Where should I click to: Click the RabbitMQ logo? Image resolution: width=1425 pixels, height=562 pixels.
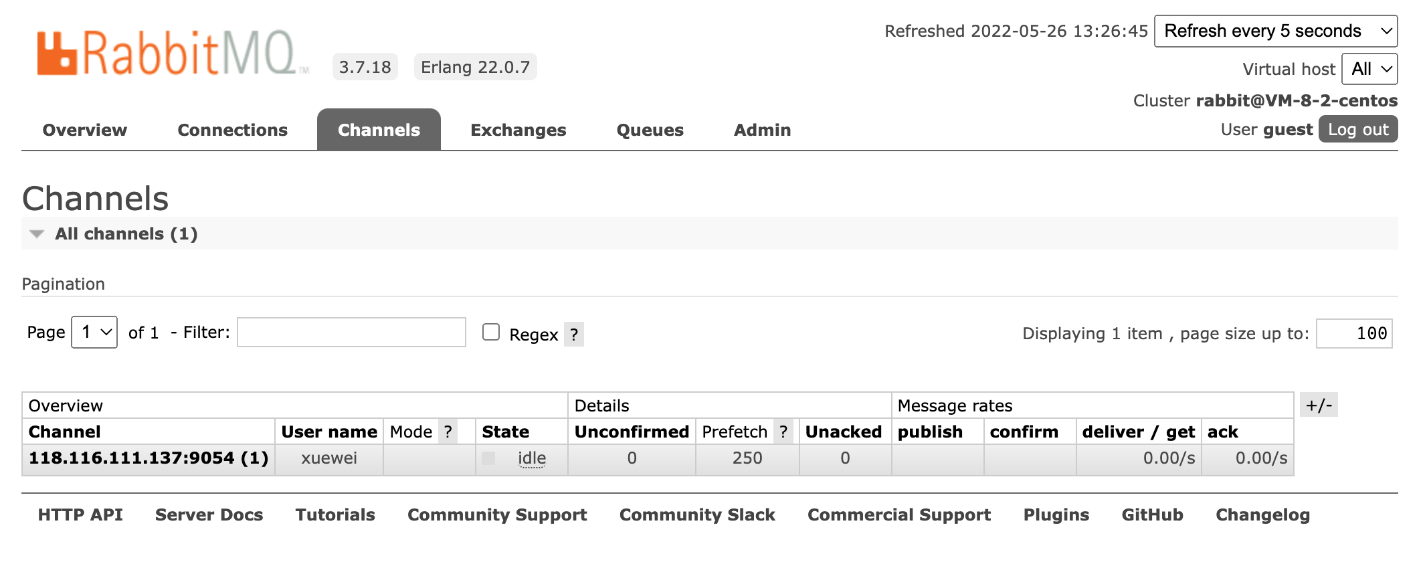coord(167,50)
